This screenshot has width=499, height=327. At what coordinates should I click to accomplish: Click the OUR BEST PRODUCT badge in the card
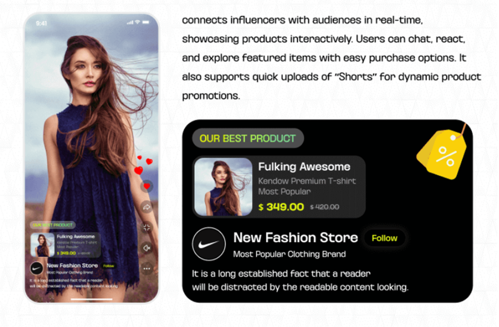248,138
